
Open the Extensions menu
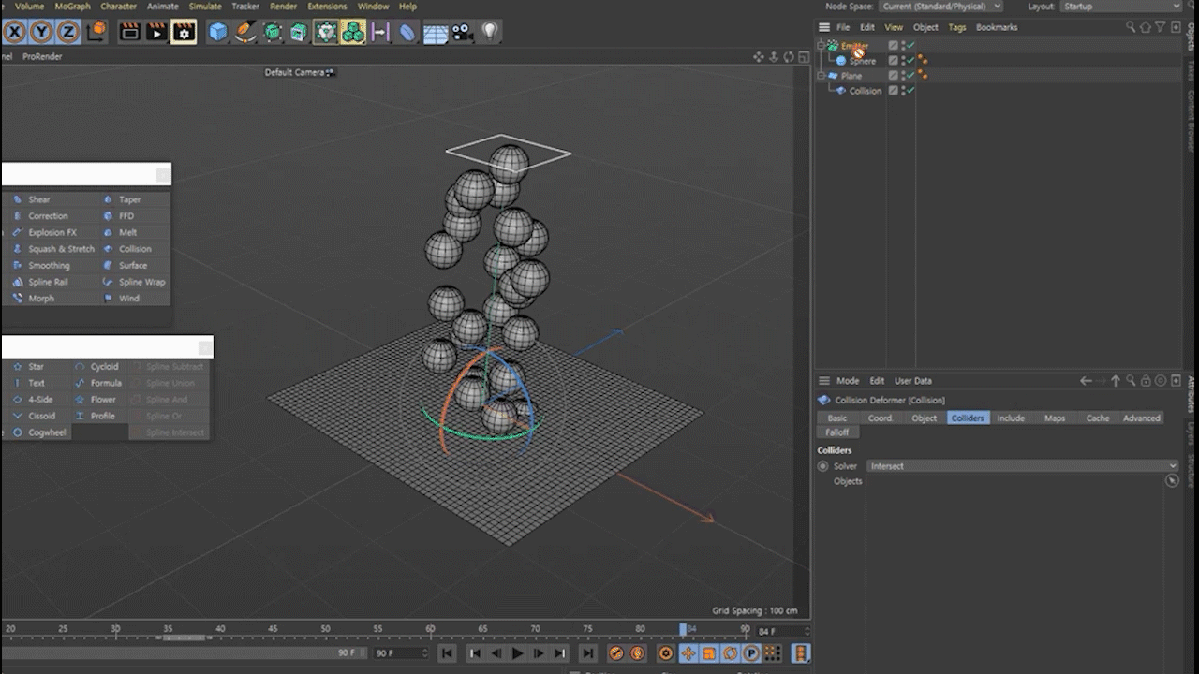(327, 7)
